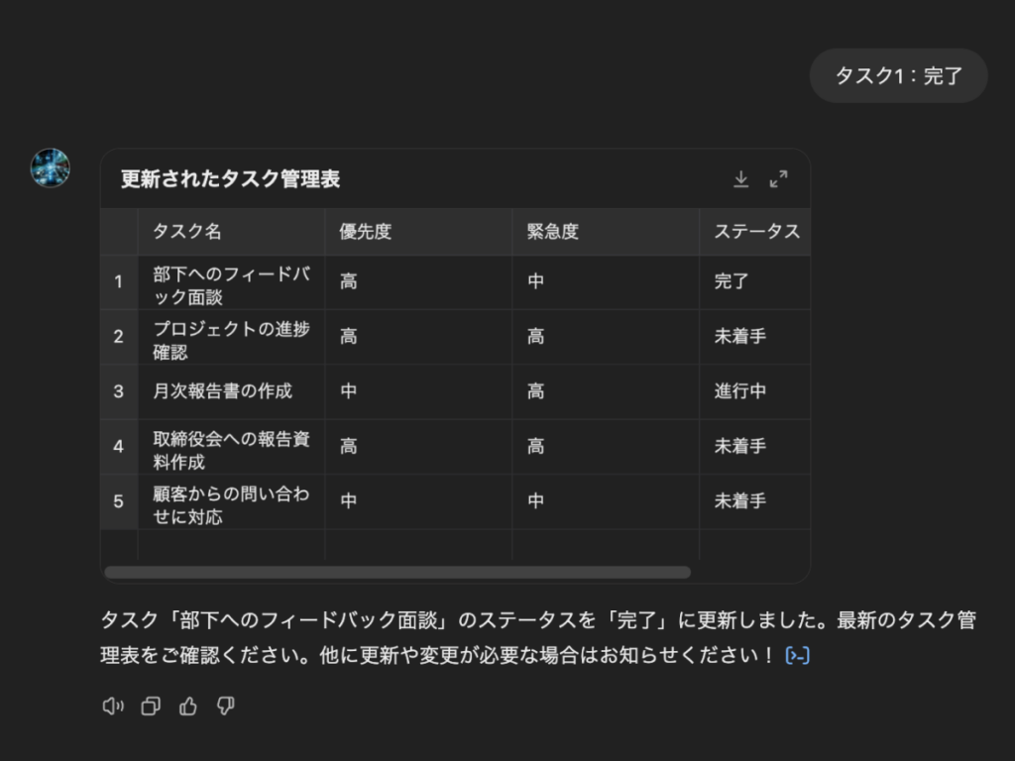1015x761 pixels.
Task: Select the row number 2 cell
Action: click(118, 337)
